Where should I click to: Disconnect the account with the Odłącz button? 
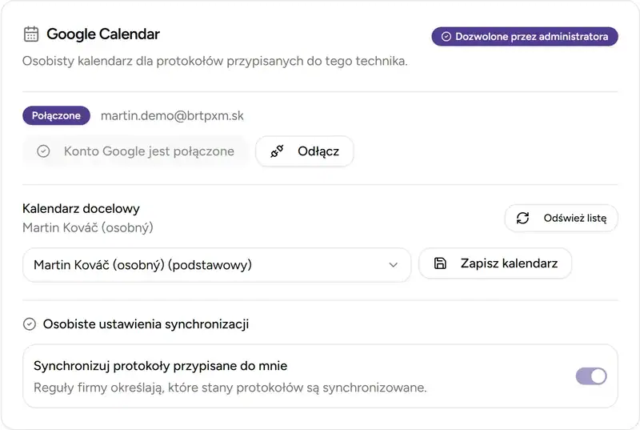point(305,151)
